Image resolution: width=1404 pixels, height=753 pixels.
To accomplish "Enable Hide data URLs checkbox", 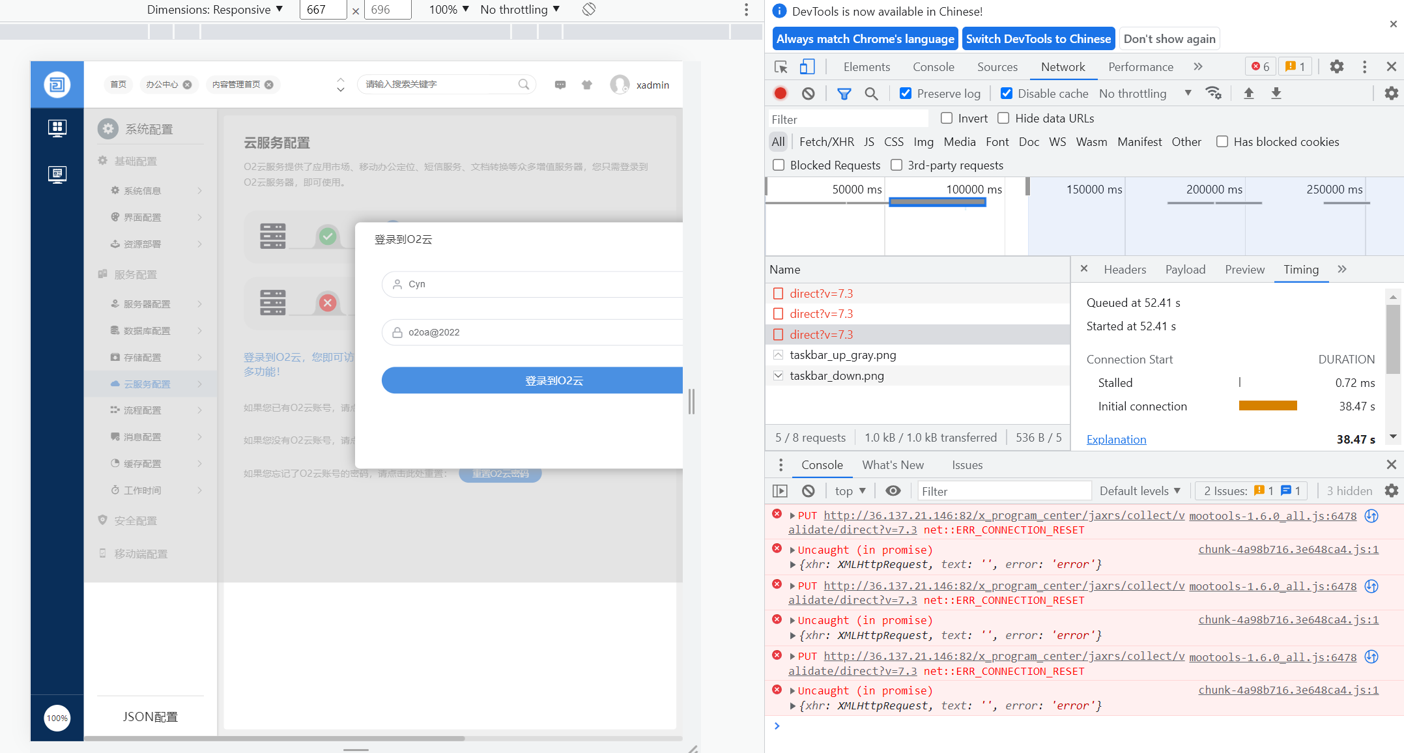I will pos(1003,118).
